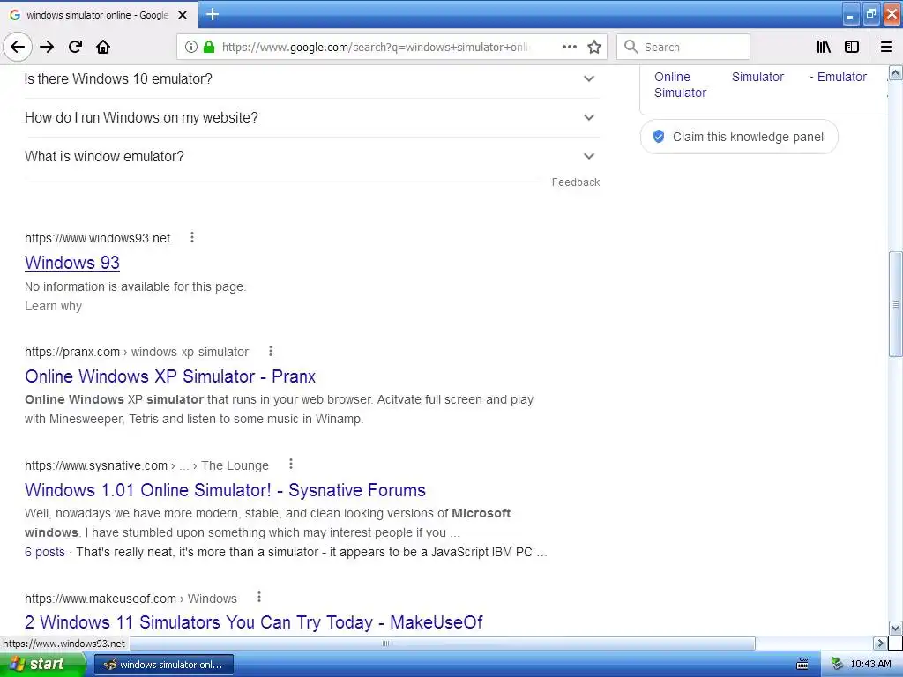Open options menu for pranx.com result
The height and width of the screenshot is (677, 903).
[x=271, y=351]
